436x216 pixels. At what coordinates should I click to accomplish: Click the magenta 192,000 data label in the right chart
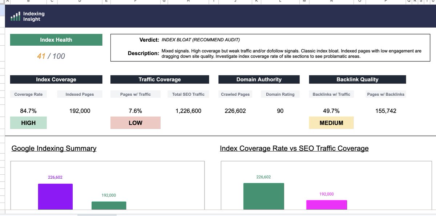click(x=327, y=194)
